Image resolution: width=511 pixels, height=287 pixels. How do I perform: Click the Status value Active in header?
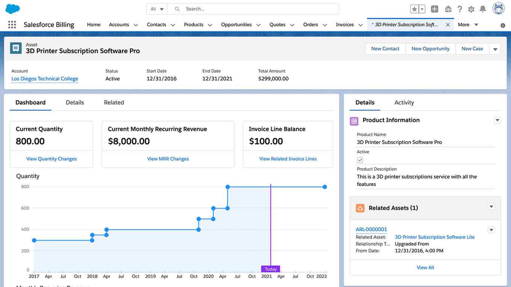(113, 79)
